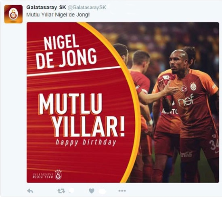Click the Turkish flag badge on the jersey
Screen dimensions: 222x197
(184, 89)
